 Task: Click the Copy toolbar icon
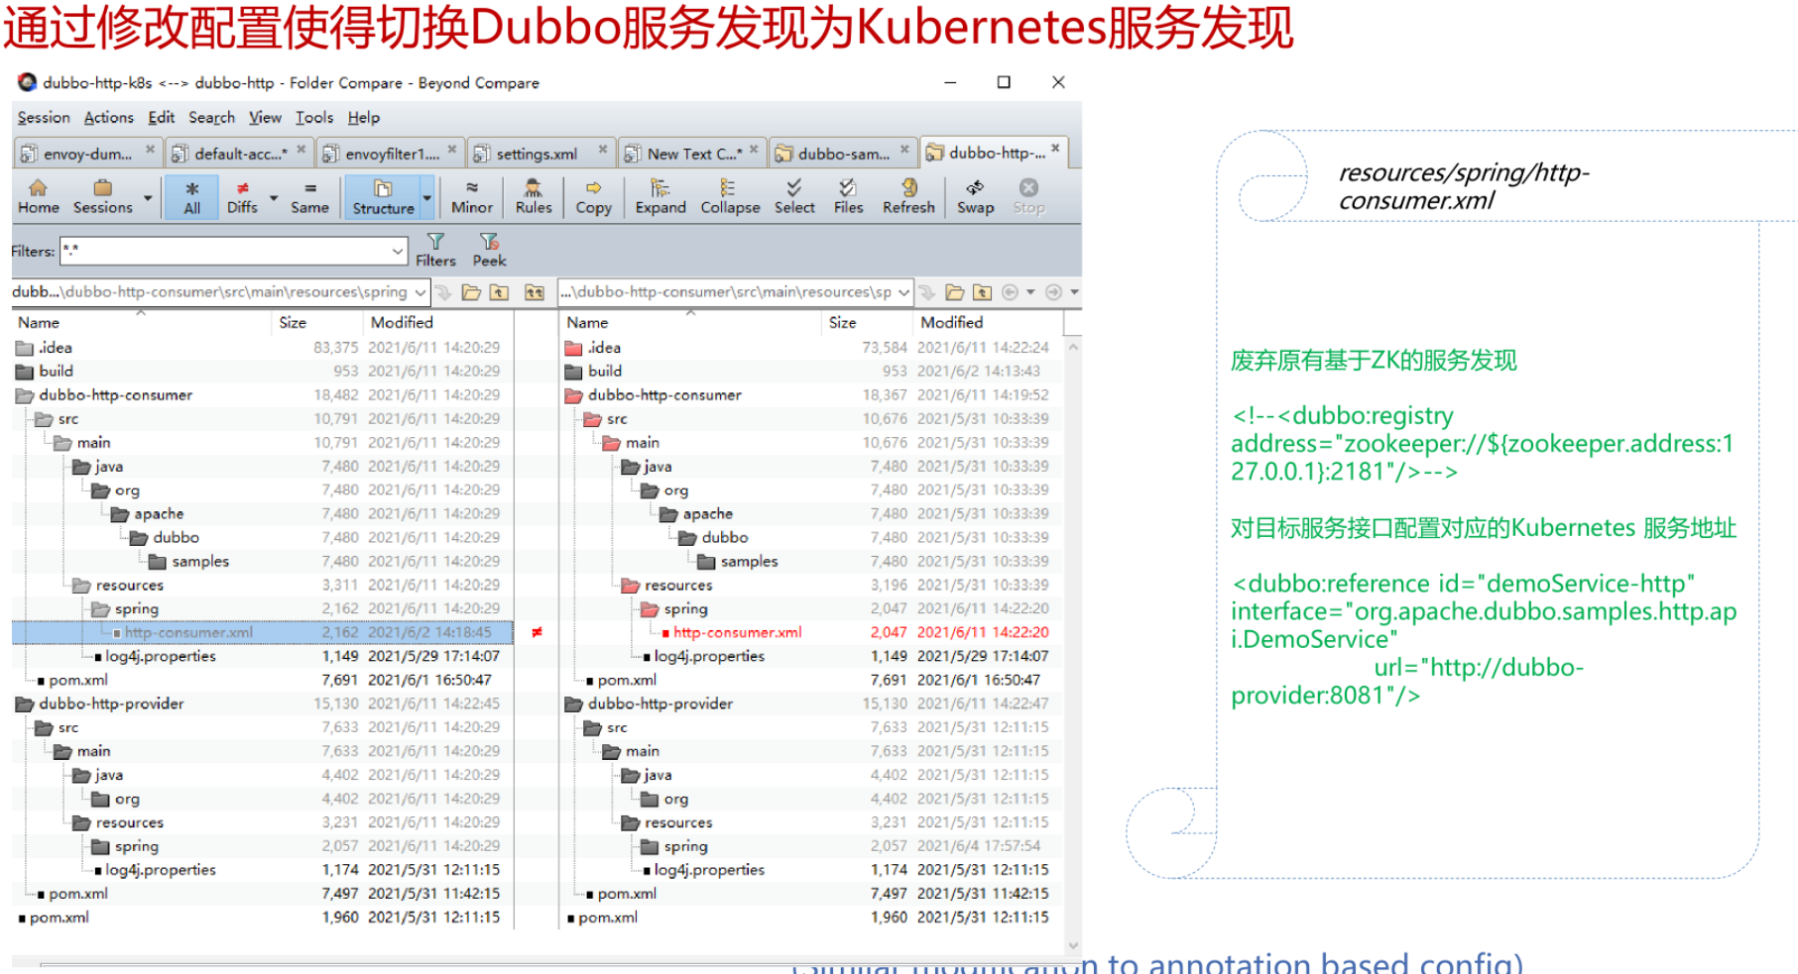click(593, 196)
